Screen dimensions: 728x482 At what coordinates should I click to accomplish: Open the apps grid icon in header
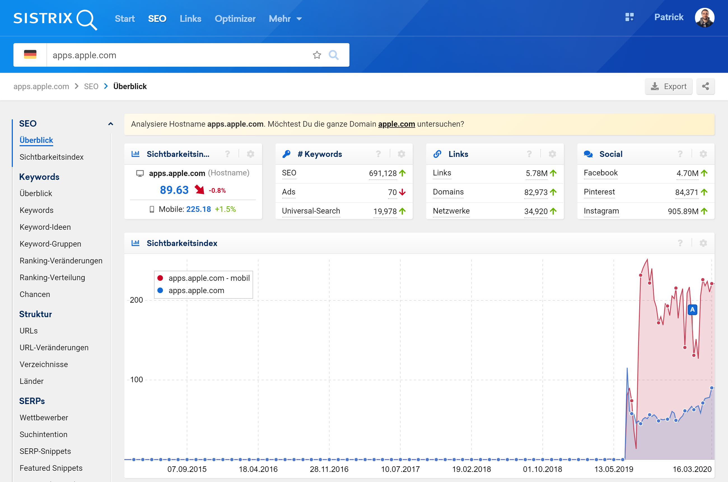pos(629,17)
